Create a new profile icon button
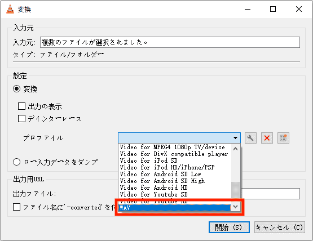Image resolution: width=313 pixels, height=241 pixels. coord(283,138)
